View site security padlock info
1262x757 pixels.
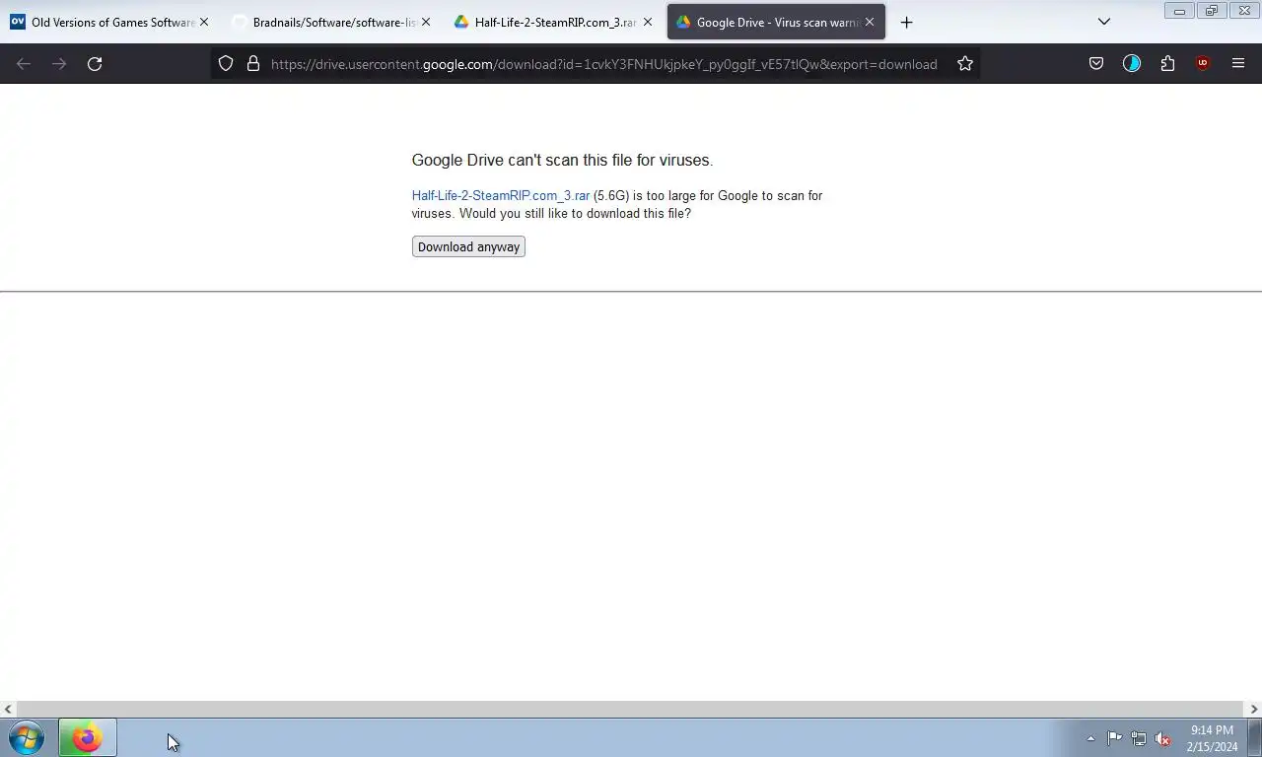[x=253, y=63]
